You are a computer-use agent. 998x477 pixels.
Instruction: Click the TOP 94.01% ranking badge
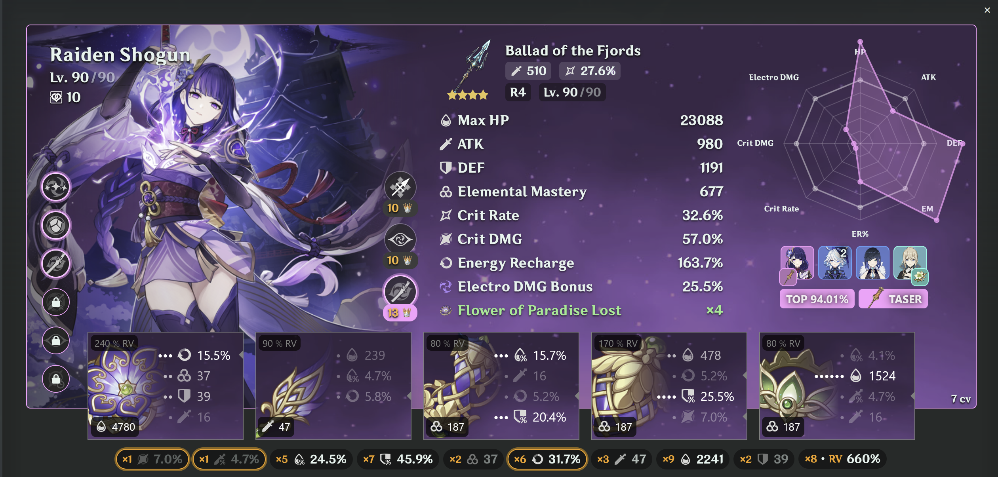point(817,299)
